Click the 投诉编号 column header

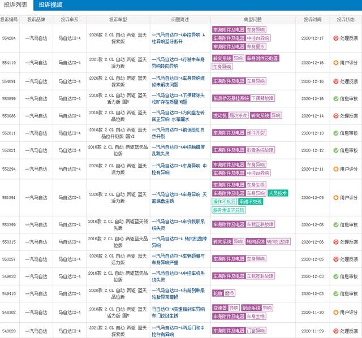coord(9,20)
